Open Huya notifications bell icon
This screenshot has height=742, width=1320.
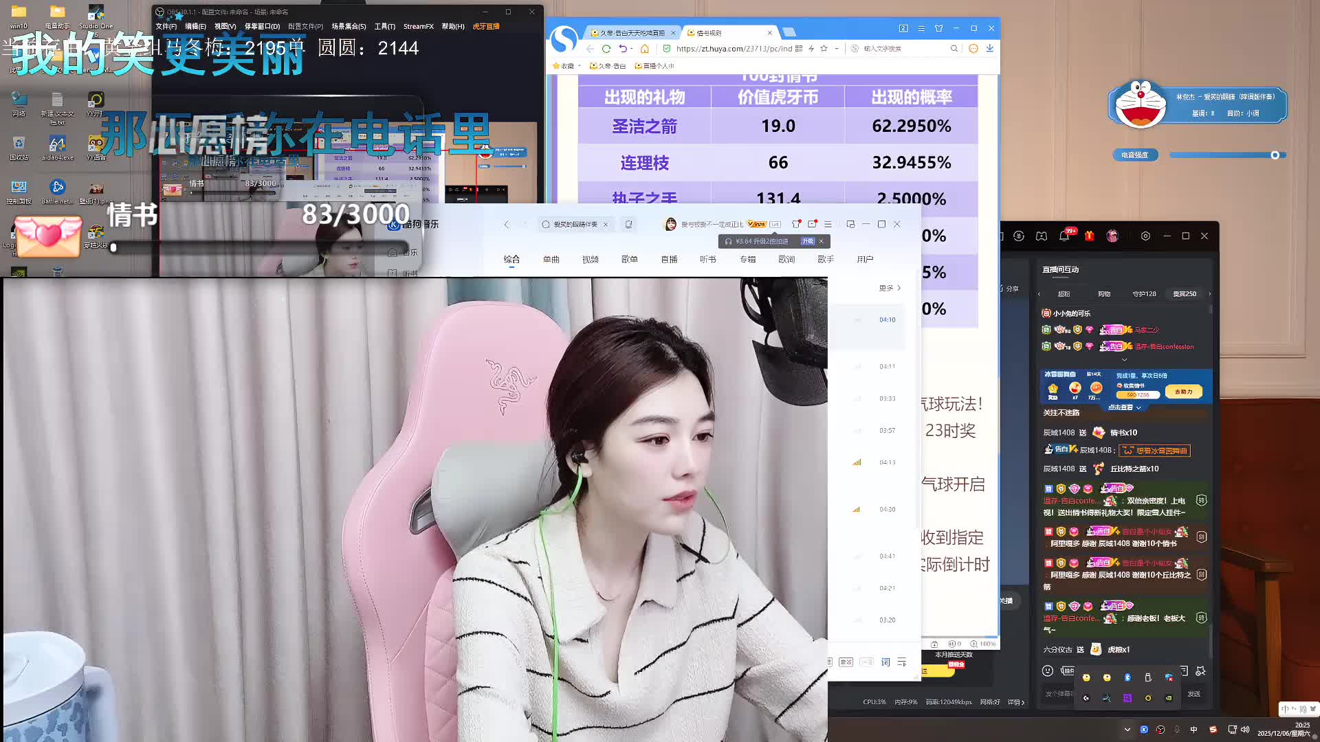[x=1064, y=236]
